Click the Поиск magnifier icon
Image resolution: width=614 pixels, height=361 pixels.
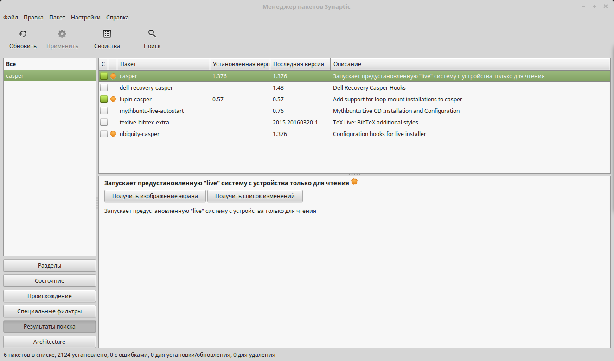(152, 33)
